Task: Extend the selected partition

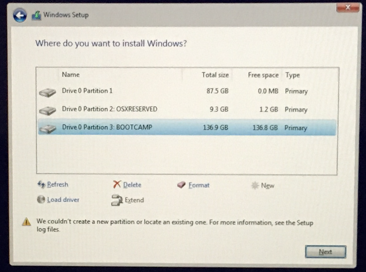Action: coord(134,200)
